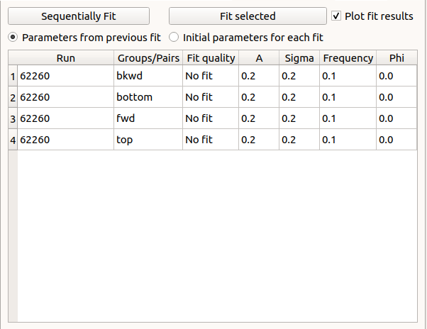Image resolution: width=427 pixels, height=329 pixels.
Task: Click the A value in row 1
Action: pyautogui.click(x=259, y=77)
